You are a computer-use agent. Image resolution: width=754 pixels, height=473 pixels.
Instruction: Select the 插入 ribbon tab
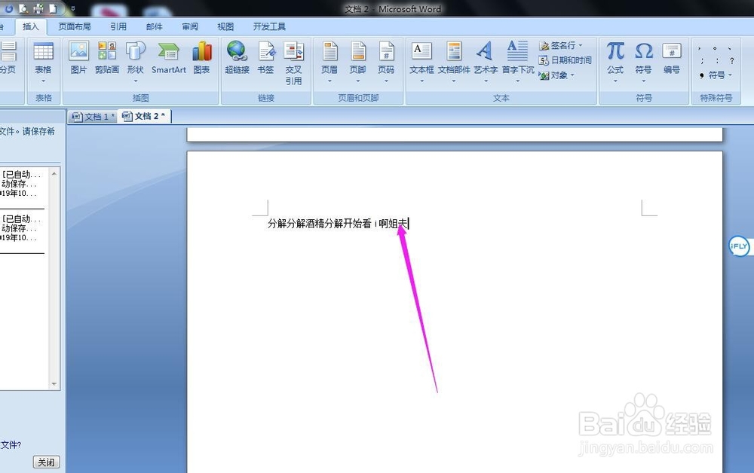click(31, 27)
